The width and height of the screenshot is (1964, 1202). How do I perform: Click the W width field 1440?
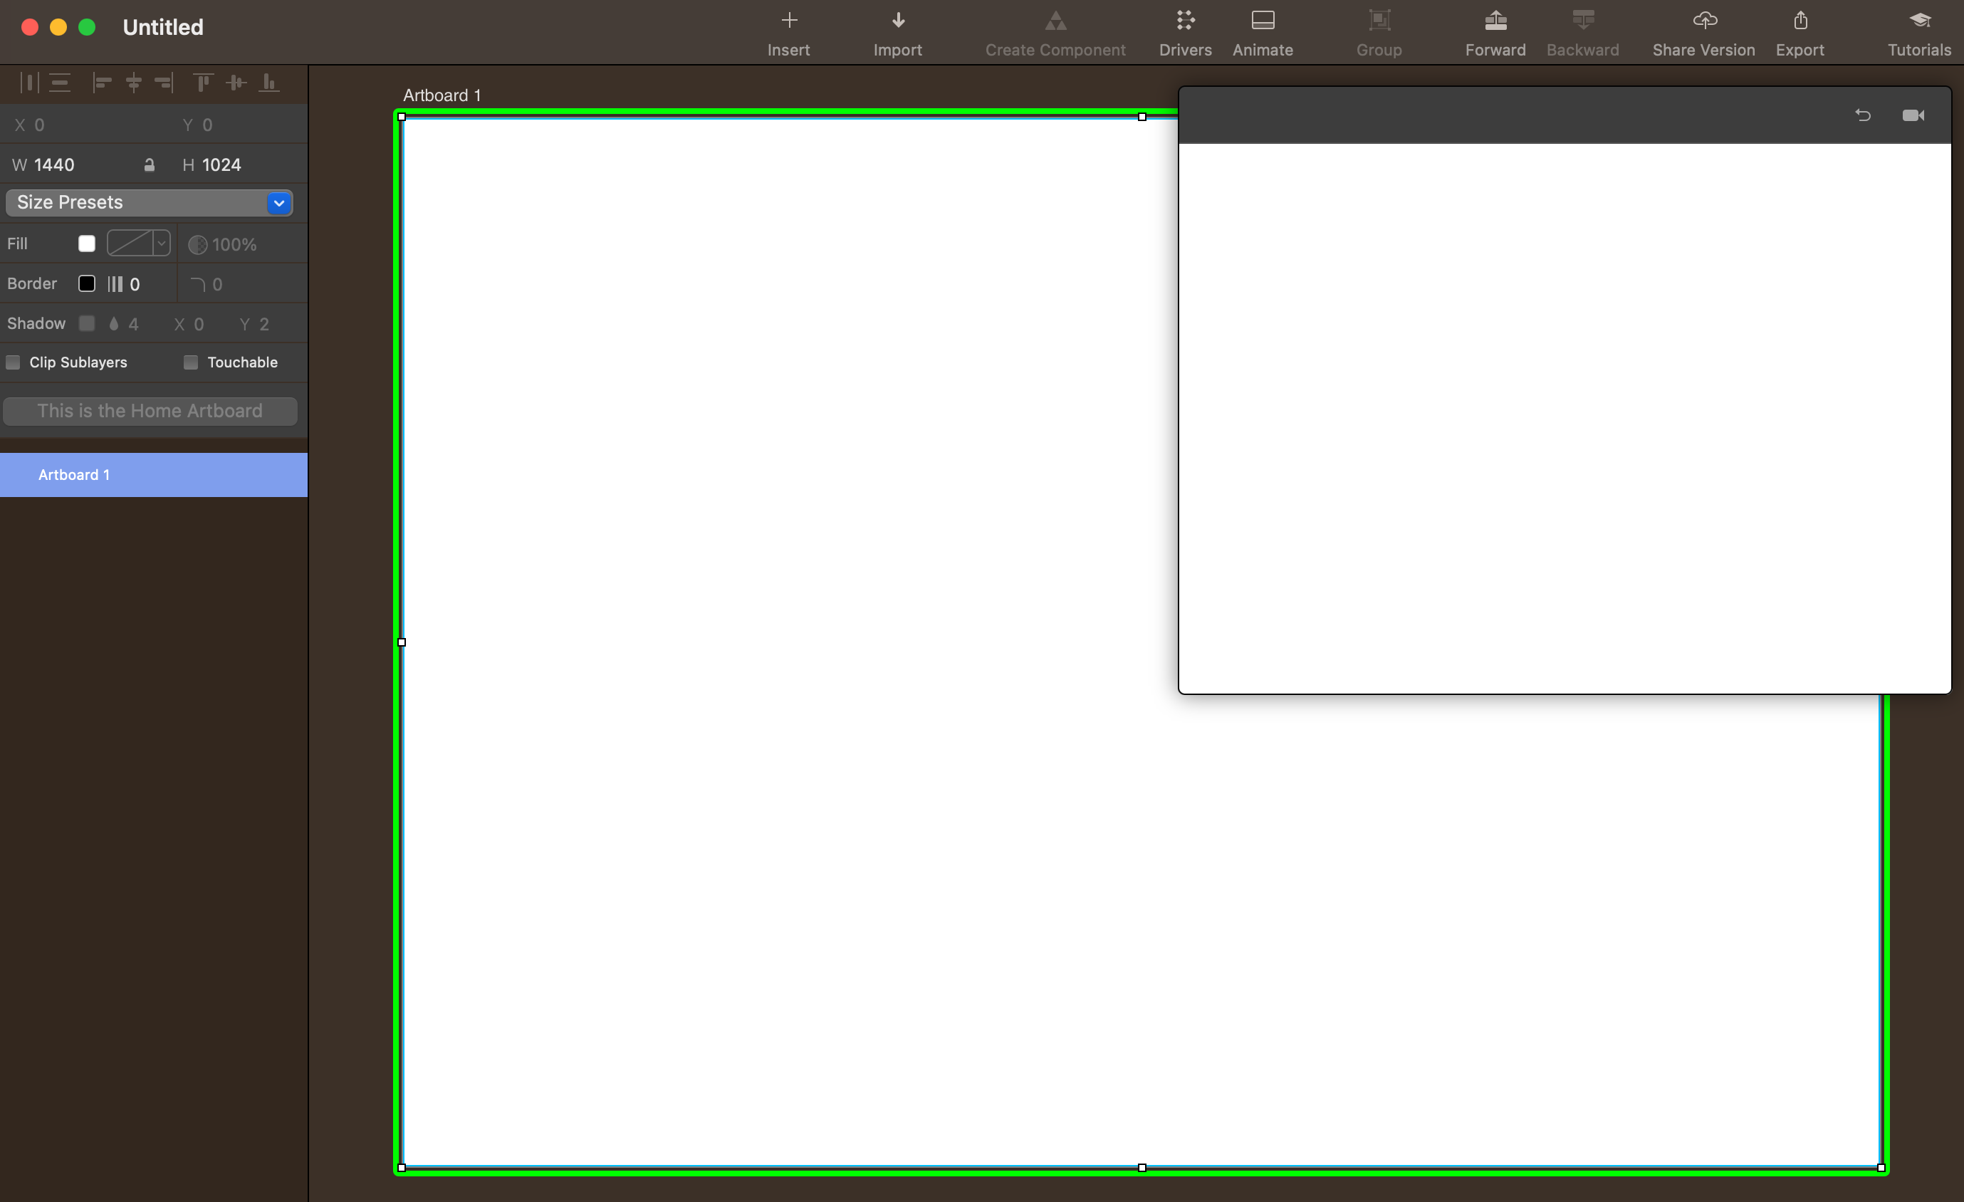[x=54, y=165]
